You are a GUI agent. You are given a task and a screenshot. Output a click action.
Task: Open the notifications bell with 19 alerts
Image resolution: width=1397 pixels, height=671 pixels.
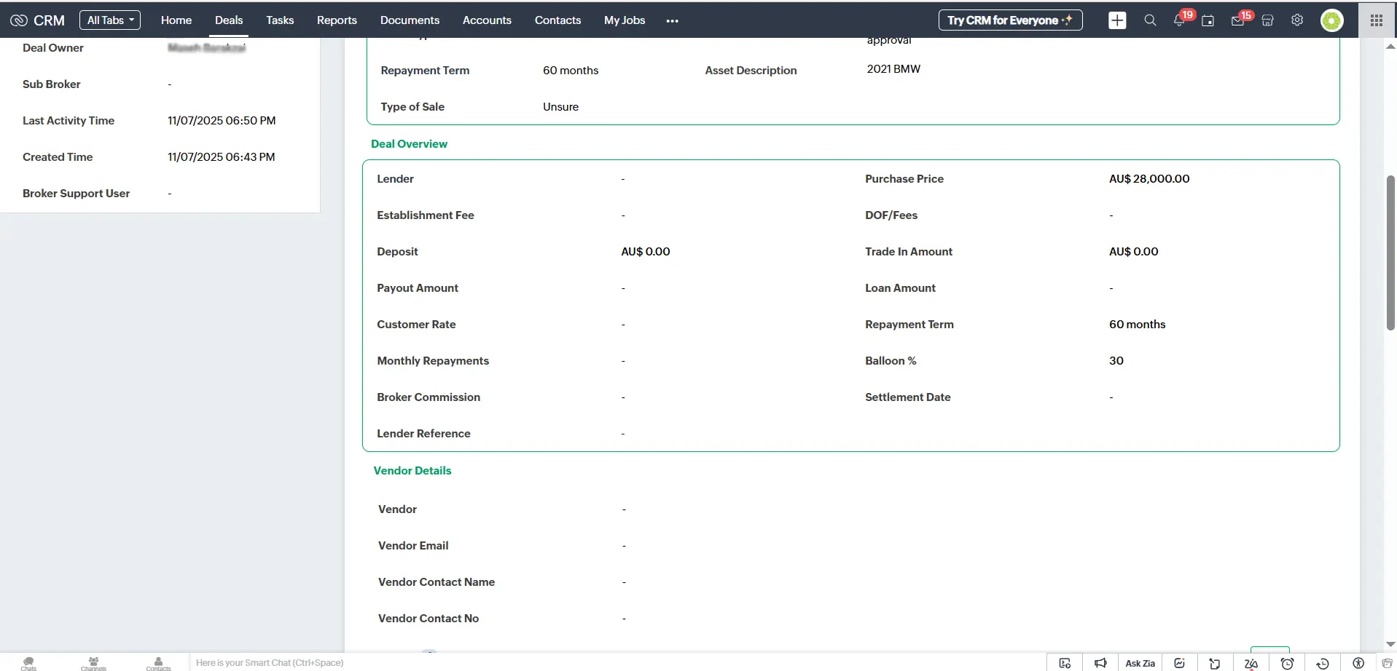[1179, 20]
